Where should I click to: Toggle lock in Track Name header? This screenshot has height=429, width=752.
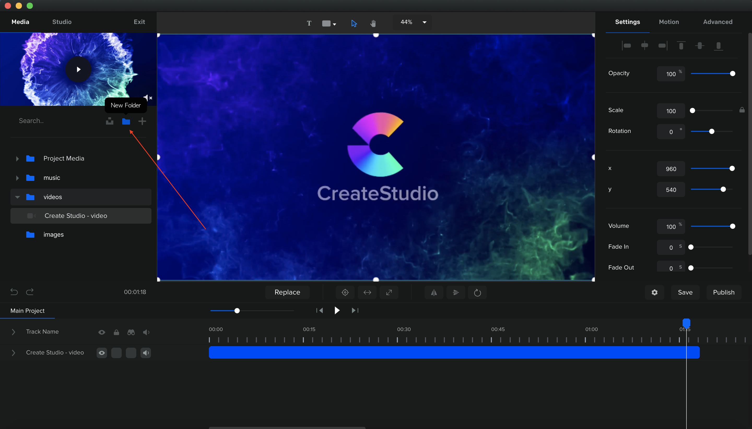116,332
